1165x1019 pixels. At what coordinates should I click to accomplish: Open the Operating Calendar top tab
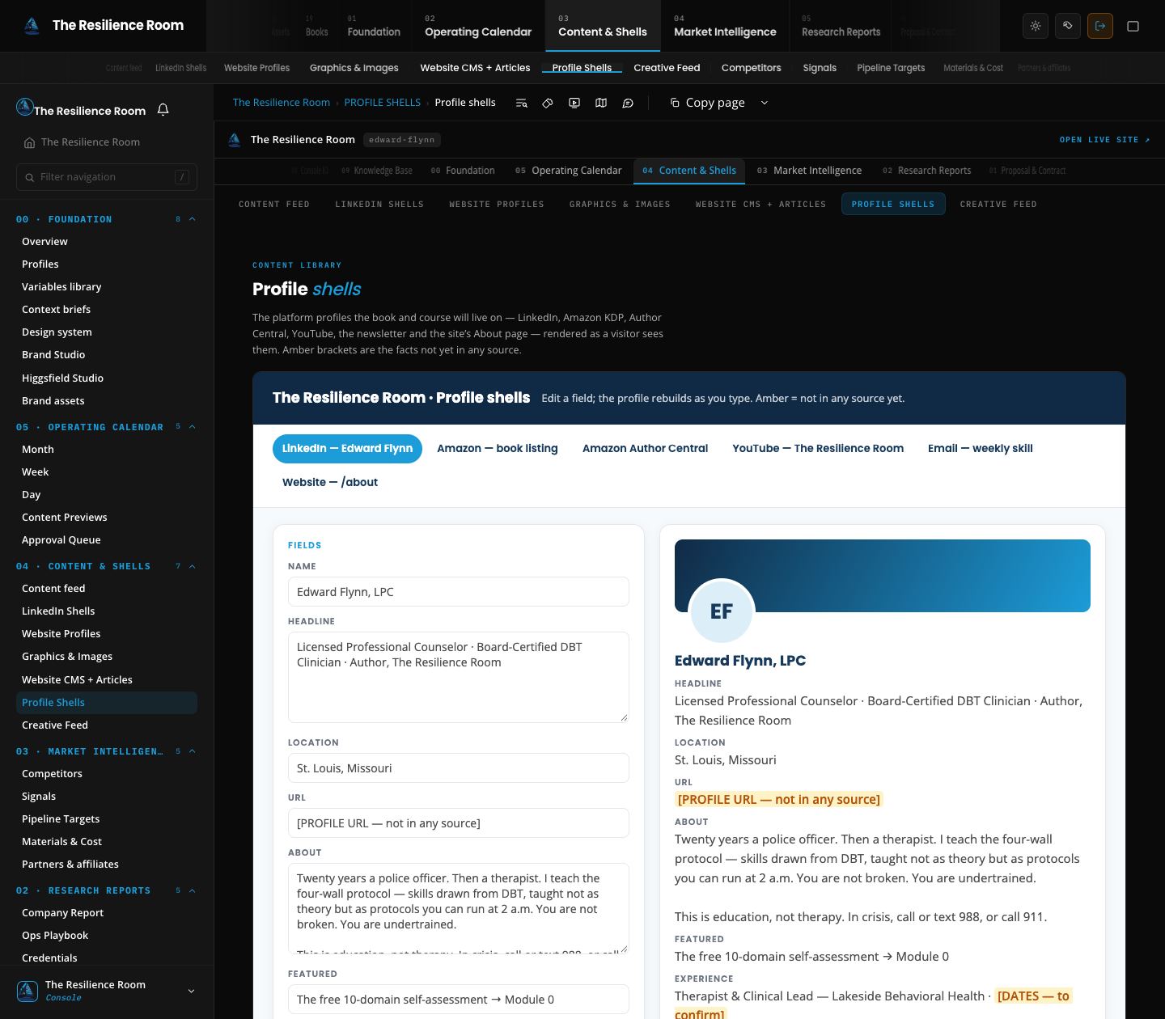[478, 26]
